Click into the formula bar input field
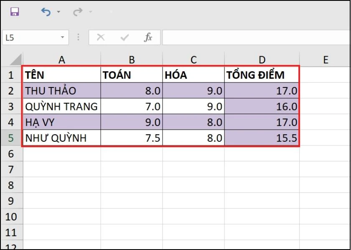 point(255,37)
